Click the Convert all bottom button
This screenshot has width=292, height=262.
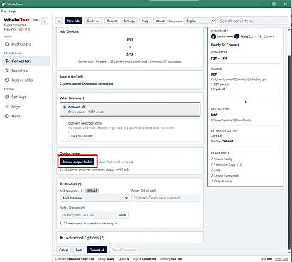pyautogui.click(x=97, y=250)
